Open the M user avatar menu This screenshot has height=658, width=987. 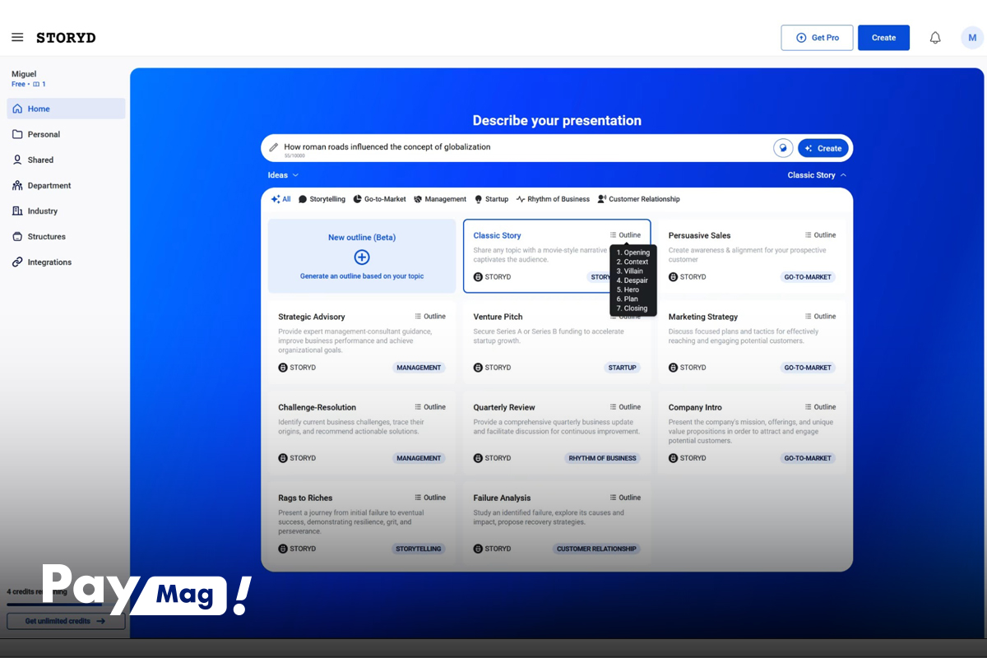point(972,38)
